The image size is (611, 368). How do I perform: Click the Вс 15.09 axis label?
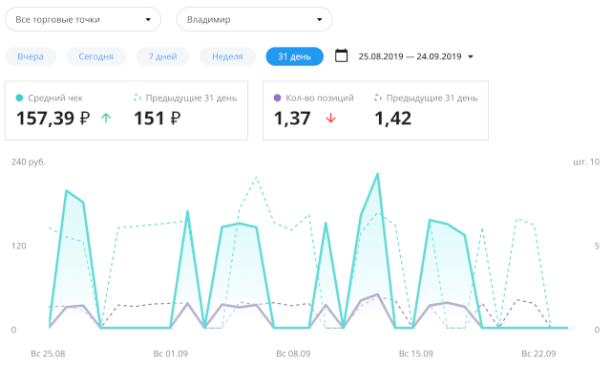pyautogui.click(x=416, y=354)
